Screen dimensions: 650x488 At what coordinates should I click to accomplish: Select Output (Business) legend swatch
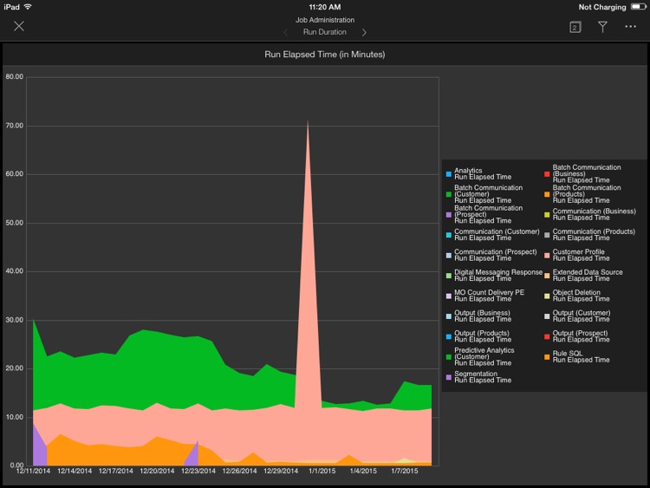pyautogui.click(x=449, y=316)
